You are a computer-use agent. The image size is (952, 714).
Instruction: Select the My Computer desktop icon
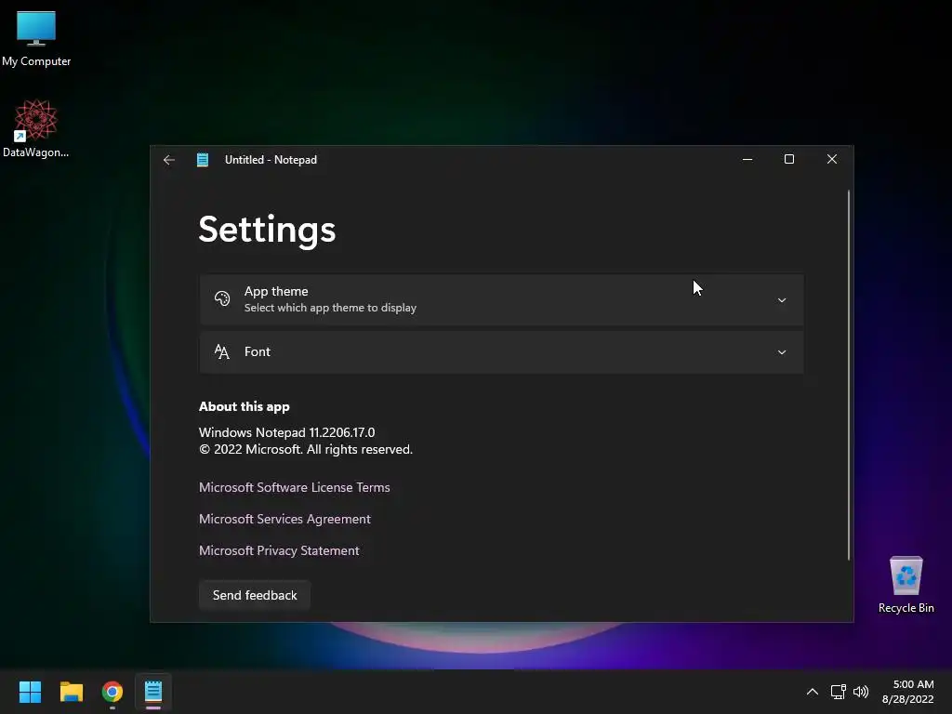tap(36, 39)
